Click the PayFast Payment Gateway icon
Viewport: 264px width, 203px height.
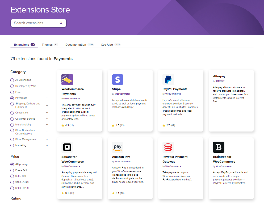(x=168, y=147)
